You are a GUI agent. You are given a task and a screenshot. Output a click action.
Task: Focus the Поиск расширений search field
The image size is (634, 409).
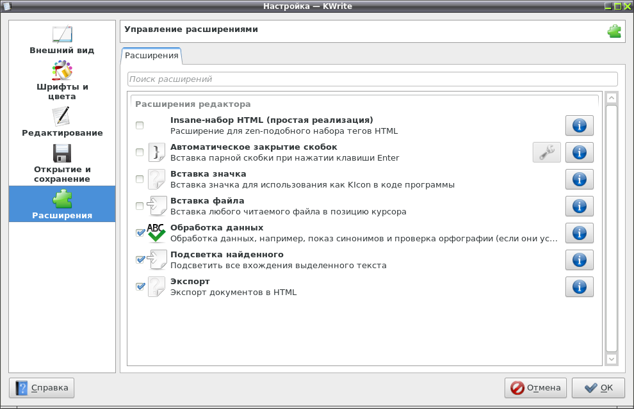click(372, 79)
